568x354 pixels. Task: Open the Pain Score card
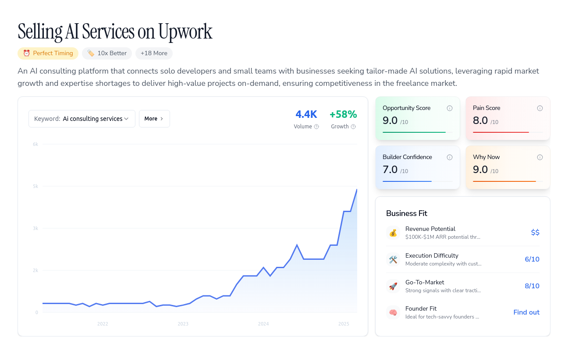508,119
